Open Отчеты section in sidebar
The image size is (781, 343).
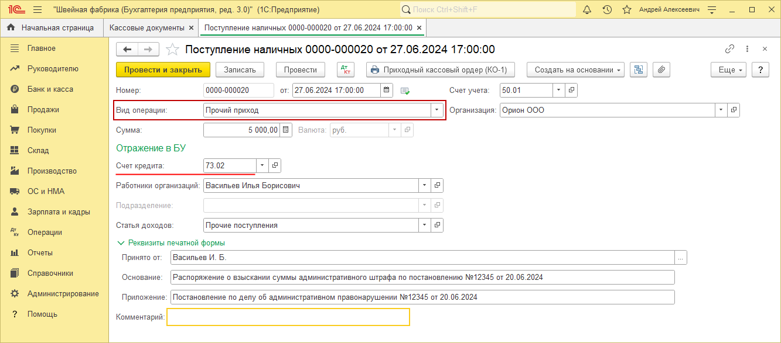tap(54, 252)
